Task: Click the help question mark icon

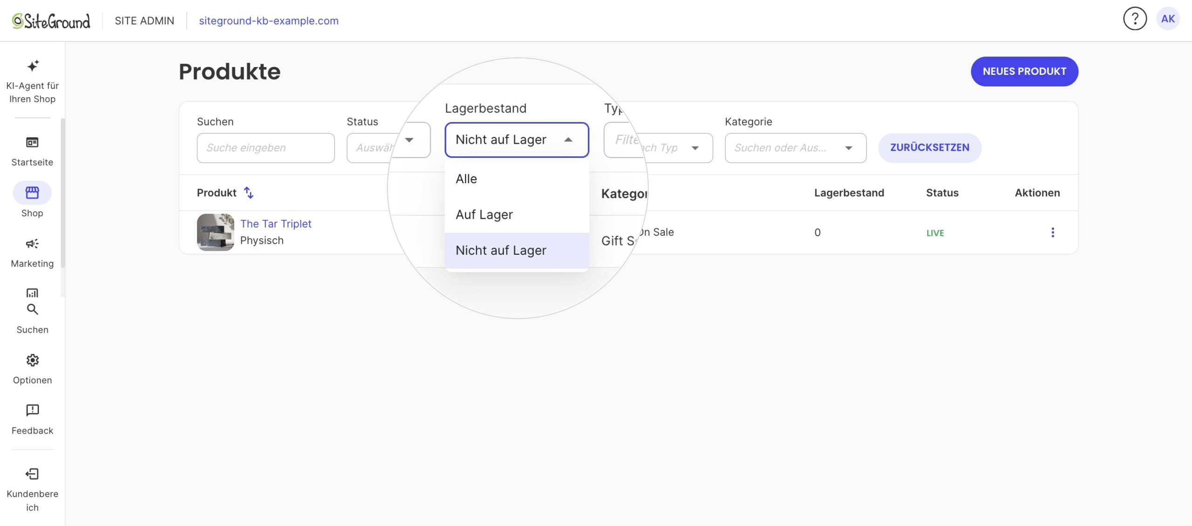Action: pyautogui.click(x=1135, y=19)
